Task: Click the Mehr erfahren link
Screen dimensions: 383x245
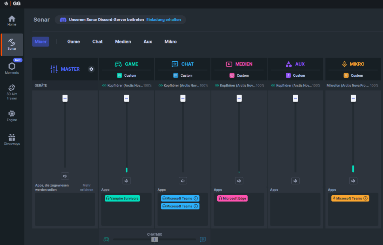Action: [86, 187]
